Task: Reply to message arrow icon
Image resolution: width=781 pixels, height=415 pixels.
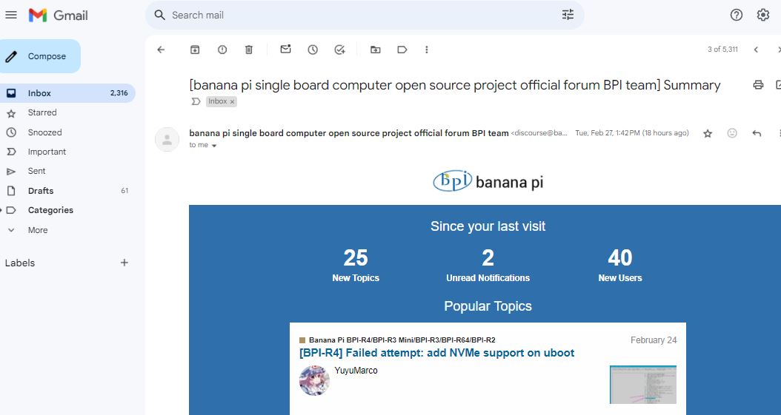Action: [757, 133]
